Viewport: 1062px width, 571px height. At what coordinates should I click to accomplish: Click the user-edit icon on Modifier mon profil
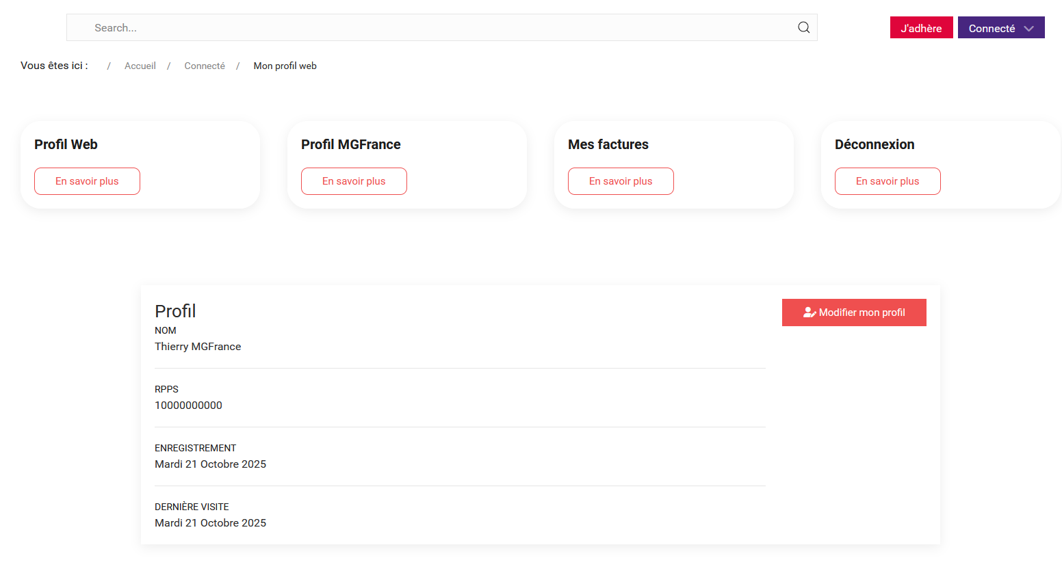tap(809, 313)
